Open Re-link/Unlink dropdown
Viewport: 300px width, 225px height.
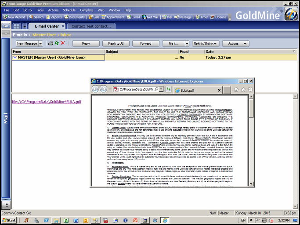tap(206, 43)
